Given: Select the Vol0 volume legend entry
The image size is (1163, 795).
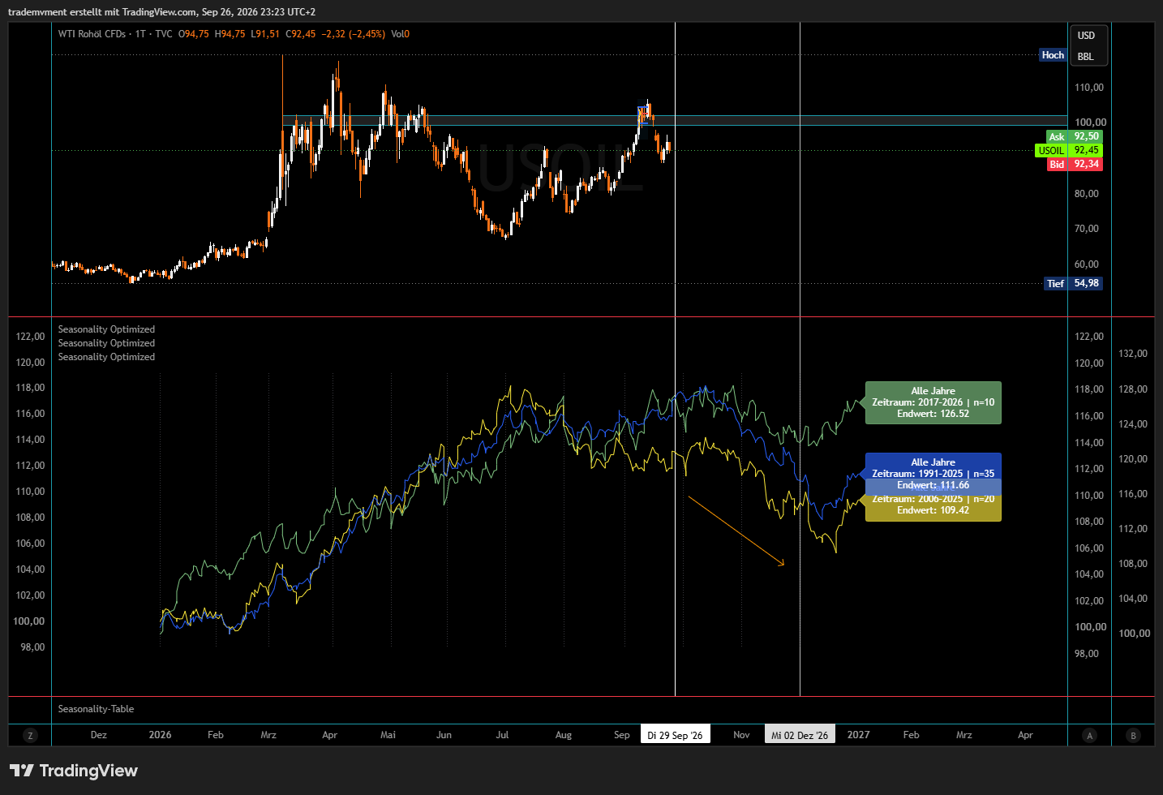Looking at the screenshot, I should (x=401, y=34).
